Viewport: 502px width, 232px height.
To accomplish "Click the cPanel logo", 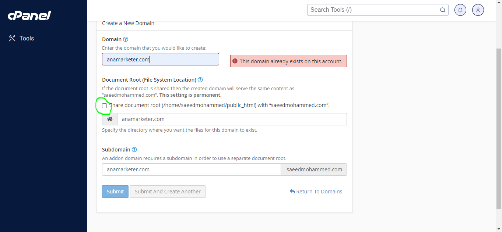I will point(29,15).
